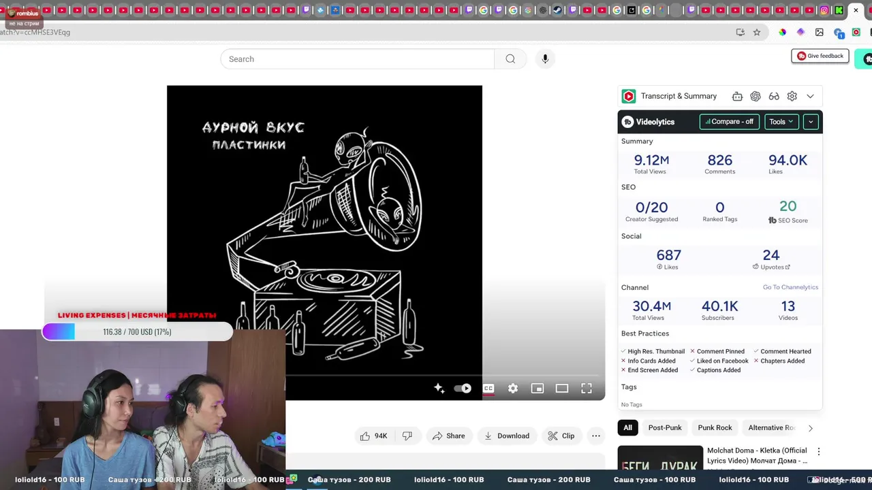Select the Punk Rock filter chip
The width and height of the screenshot is (872, 490).
(x=715, y=427)
